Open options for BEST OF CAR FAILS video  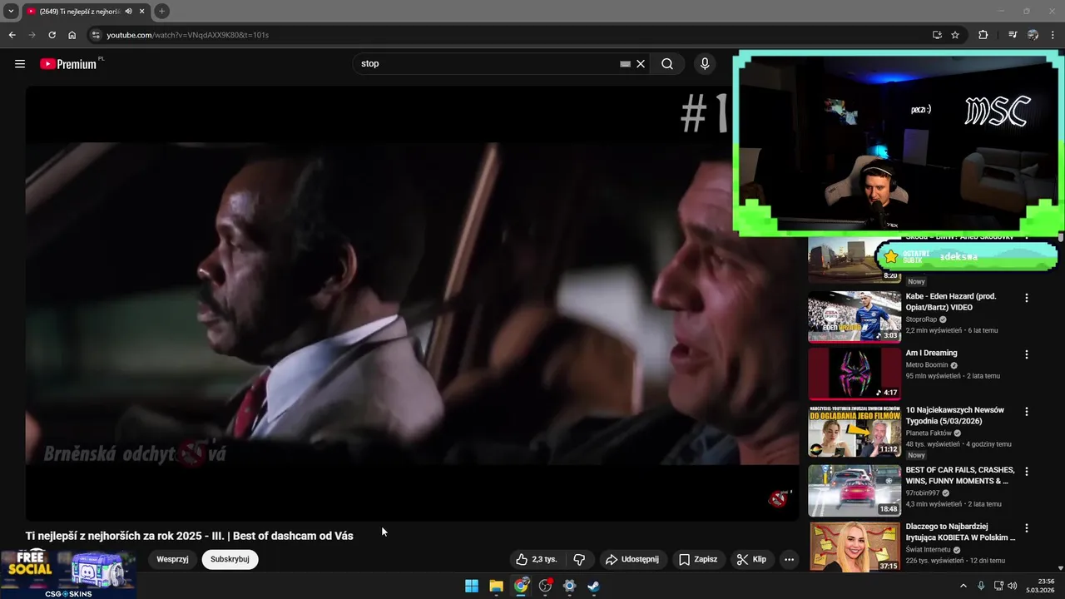tap(1026, 471)
